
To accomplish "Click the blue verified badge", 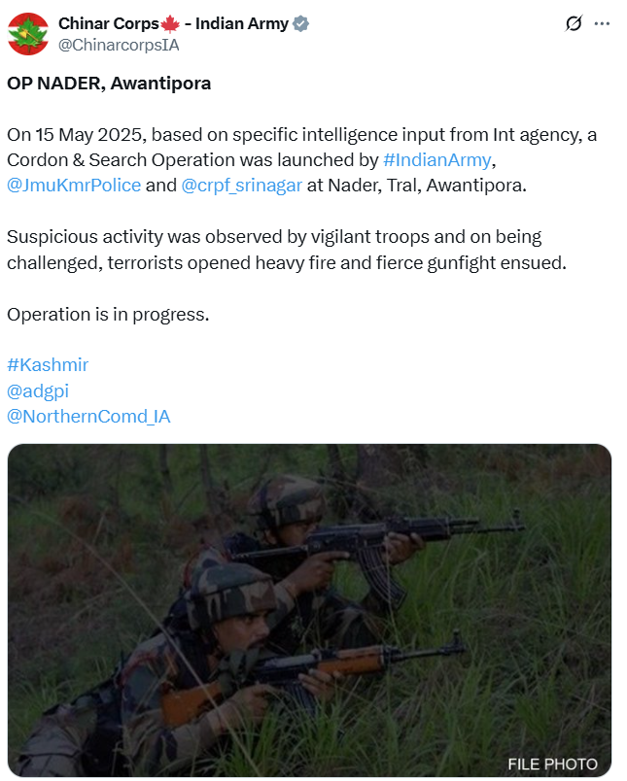I will [300, 23].
